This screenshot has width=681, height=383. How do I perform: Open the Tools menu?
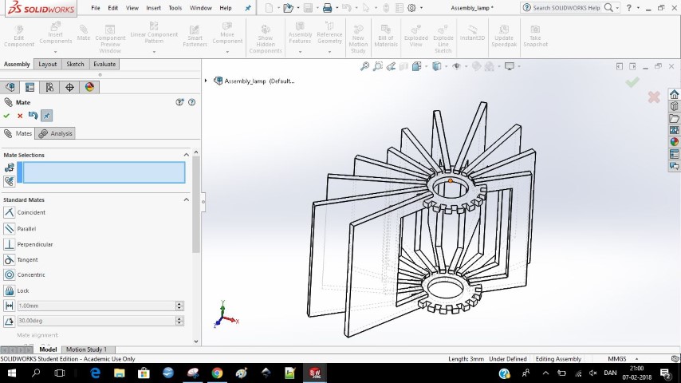(x=175, y=8)
